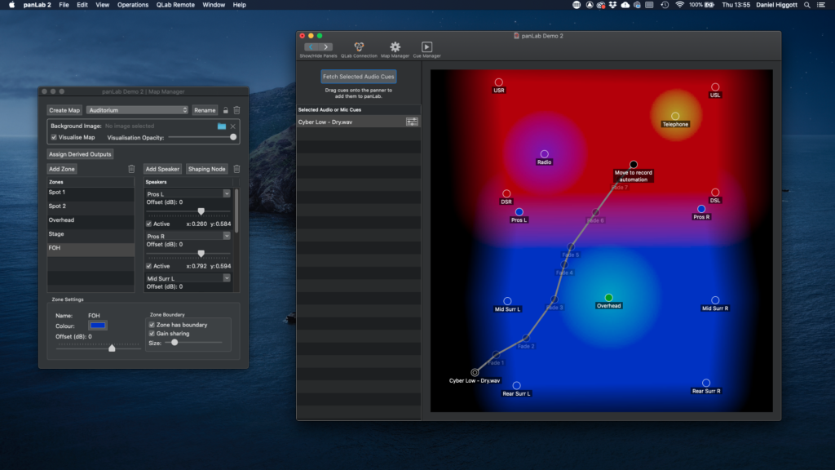The image size is (835, 470).
Task: Clear the background image with the X icon
Action: [232, 126]
